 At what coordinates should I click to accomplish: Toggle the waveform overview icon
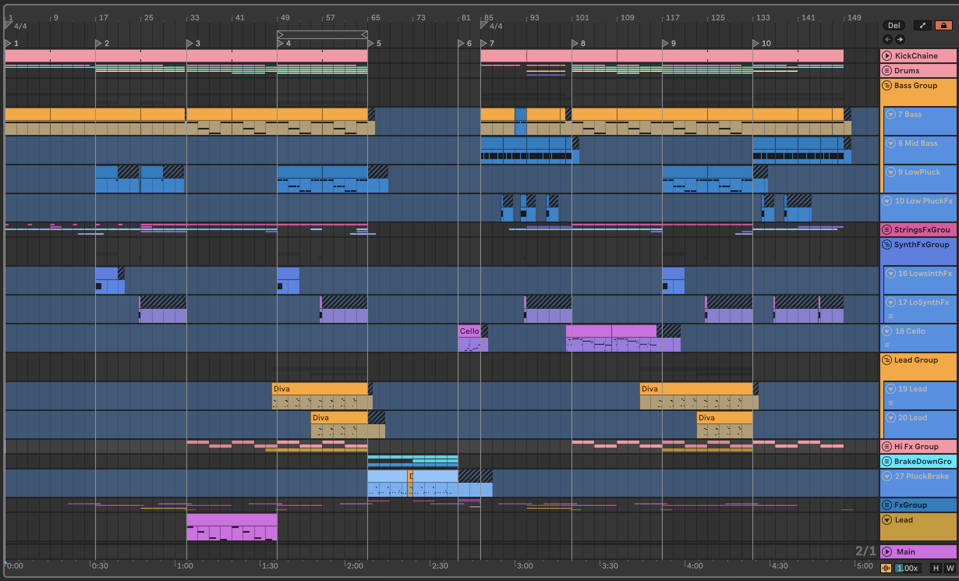point(886,568)
